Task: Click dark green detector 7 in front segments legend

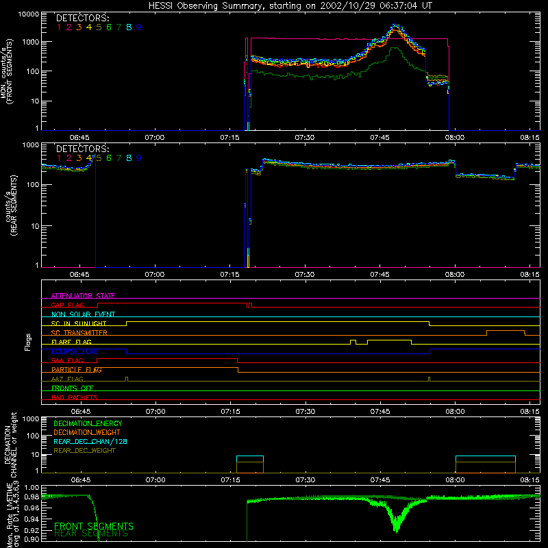Action: click(119, 27)
